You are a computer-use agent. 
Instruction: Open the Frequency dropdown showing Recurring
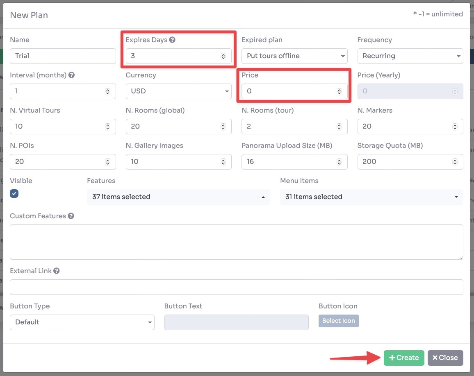(x=410, y=56)
